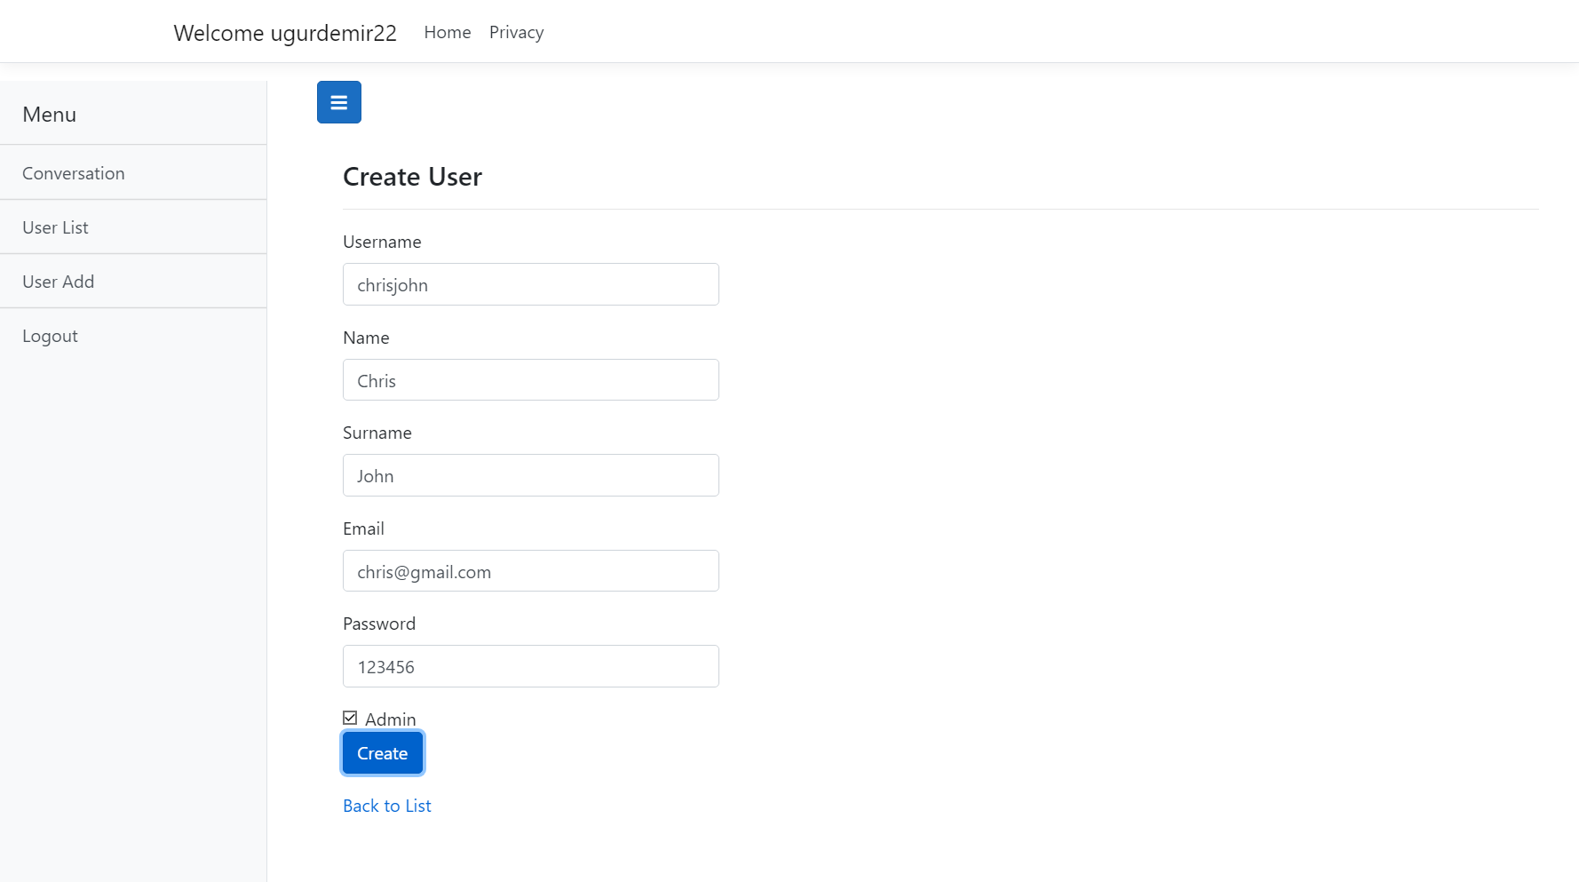This screenshot has height=882, width=1579.
Task: Click the Admin label text
Action: [389, 719]
